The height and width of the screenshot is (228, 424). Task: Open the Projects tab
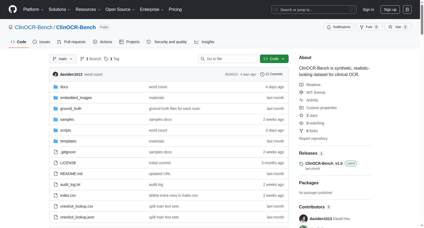pyautogui.click(x=129, y=42)
